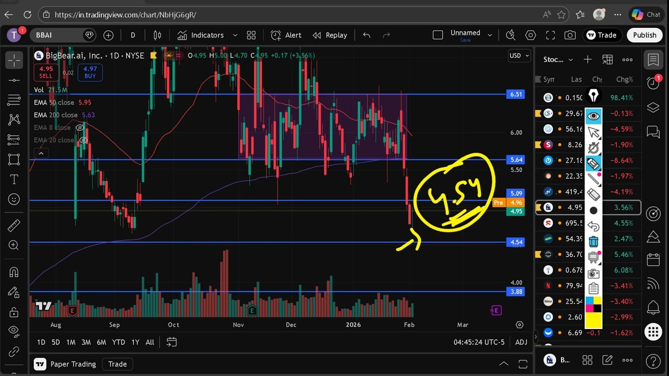Expand the Stoc... watchlist name dropdown
The image size is (669, 376).
(558, 60)
